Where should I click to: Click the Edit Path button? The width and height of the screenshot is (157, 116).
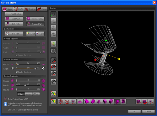click(x=14, y=34)
